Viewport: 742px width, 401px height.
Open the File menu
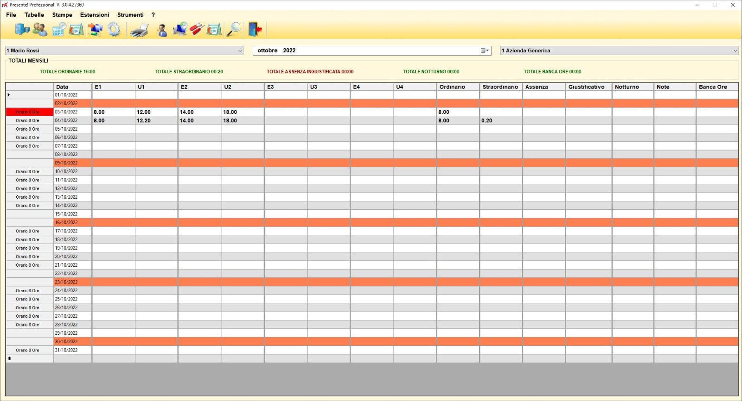[x=11, y=15]
